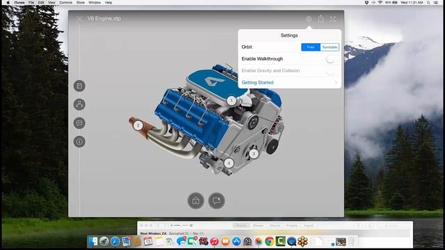Open the info properties icon on left sidebar
Screen dimensions: 445x250
[x=79, y=142]
